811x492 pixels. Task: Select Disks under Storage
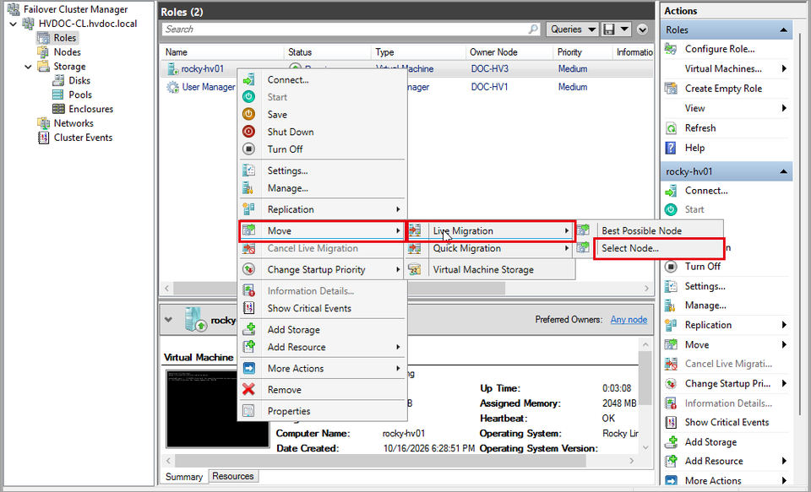pos(79,81)
